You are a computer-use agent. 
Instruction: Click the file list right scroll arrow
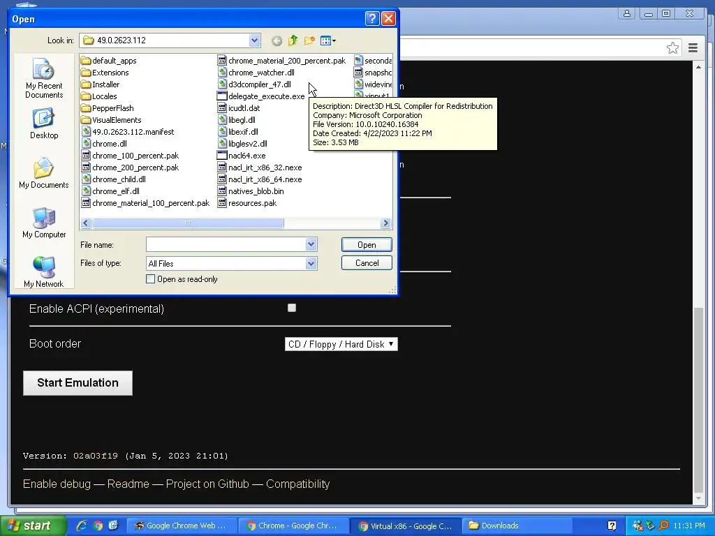pyautogui.click(x=385, y=223)
